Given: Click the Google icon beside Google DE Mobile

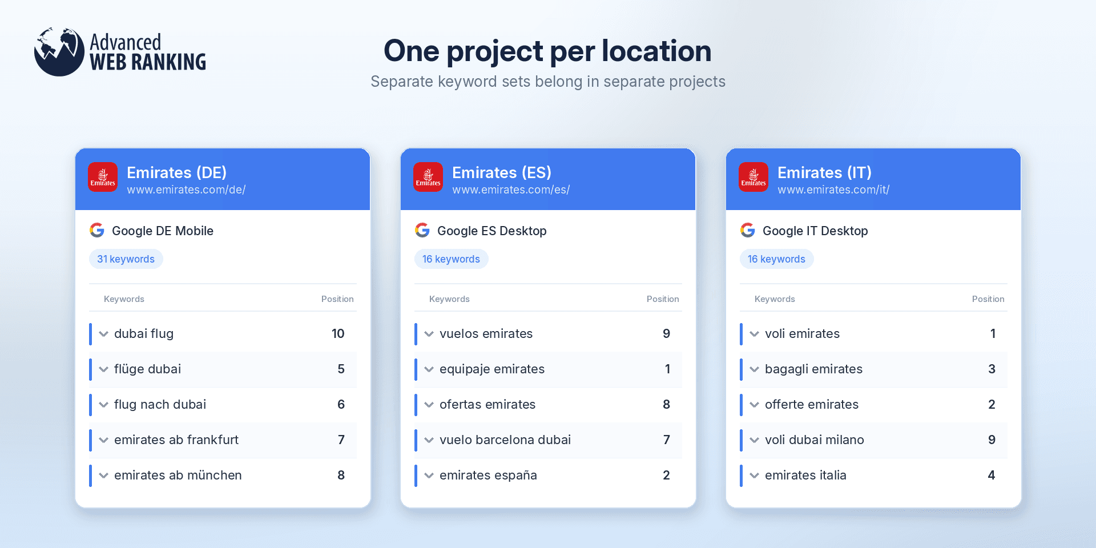Looking at the screenshot, I should click(x=97, y=230).
